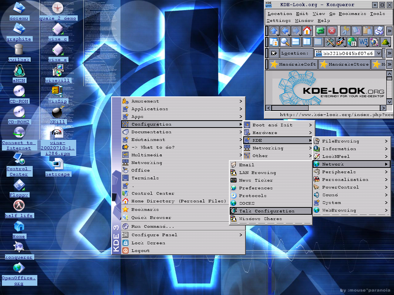Open the vuilbak trash desktop icon
The image size is (394, 295).
(x=19, y=53)
